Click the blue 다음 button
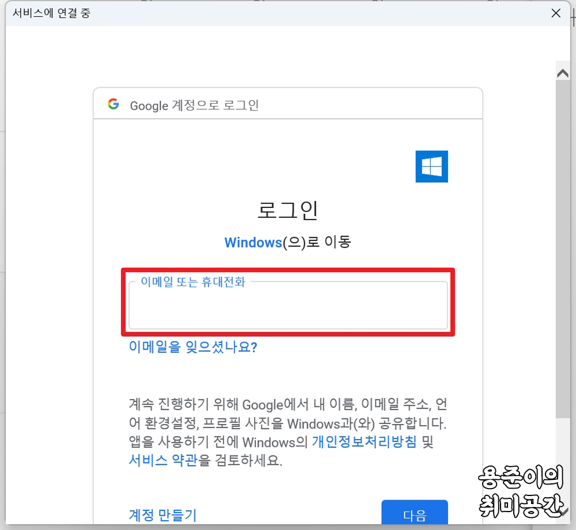576x530 pixels. coord(414,512)
